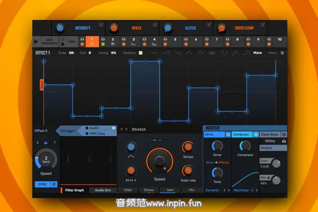Solo effect slot 1 with its headphone icon

tap(82, 39)
